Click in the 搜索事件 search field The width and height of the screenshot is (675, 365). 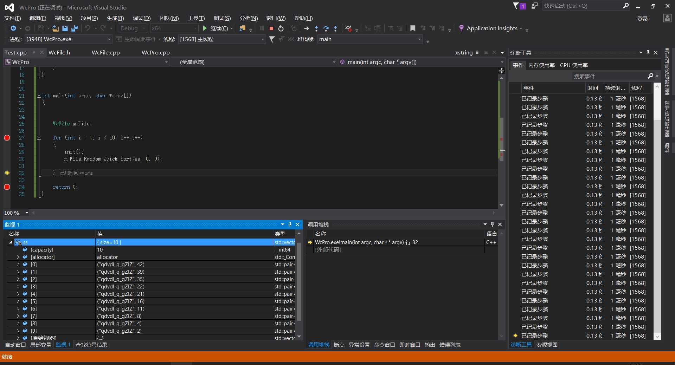(609, 76)
